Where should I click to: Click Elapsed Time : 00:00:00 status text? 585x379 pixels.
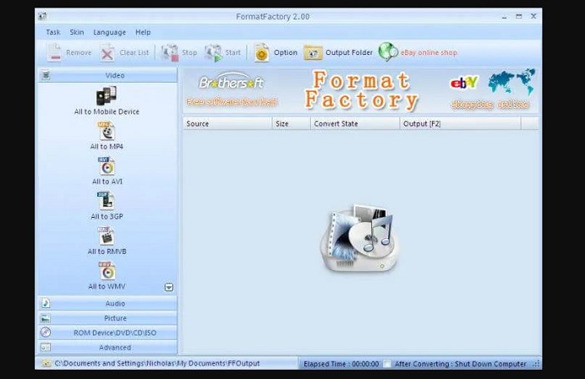[341, 364]
